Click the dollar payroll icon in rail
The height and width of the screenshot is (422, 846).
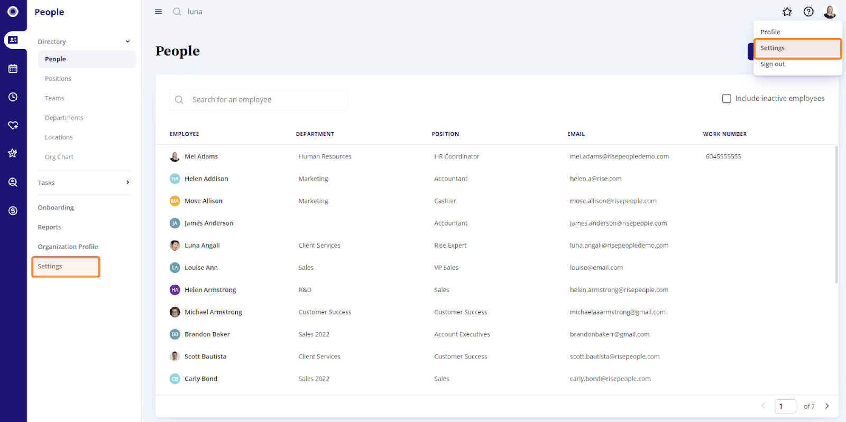[13, 211]
